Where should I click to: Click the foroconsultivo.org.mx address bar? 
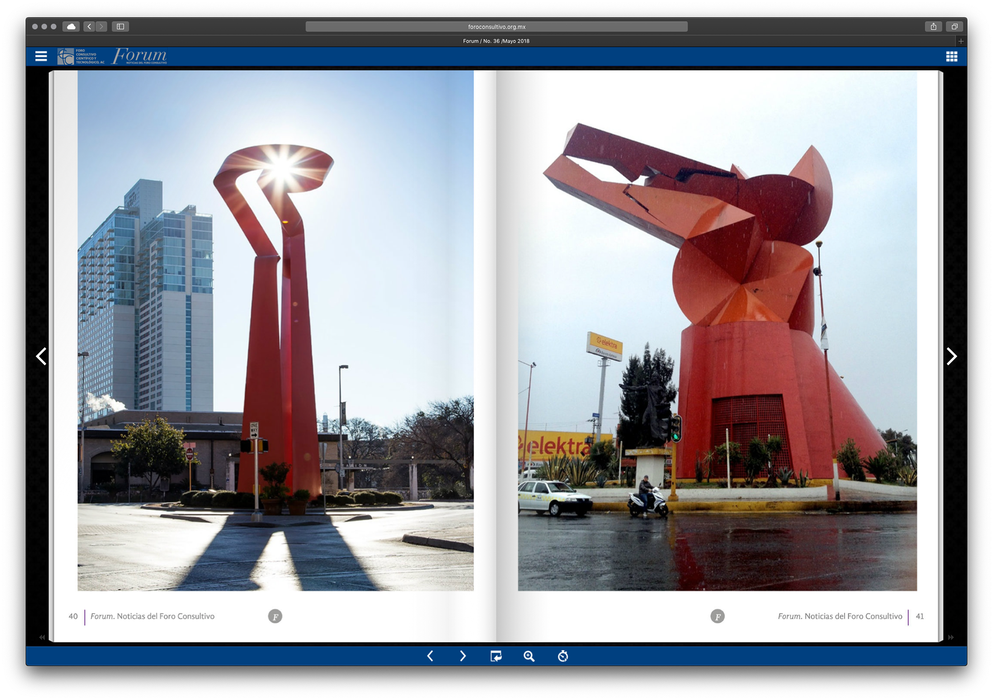click(496, 26)
